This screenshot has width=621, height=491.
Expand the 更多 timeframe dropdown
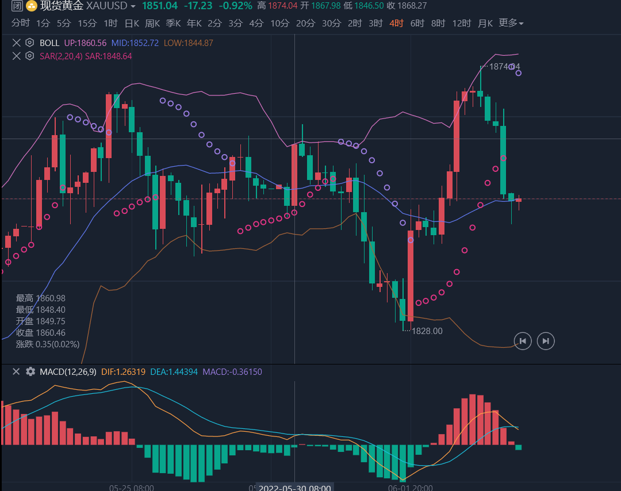tap(511, 23)
